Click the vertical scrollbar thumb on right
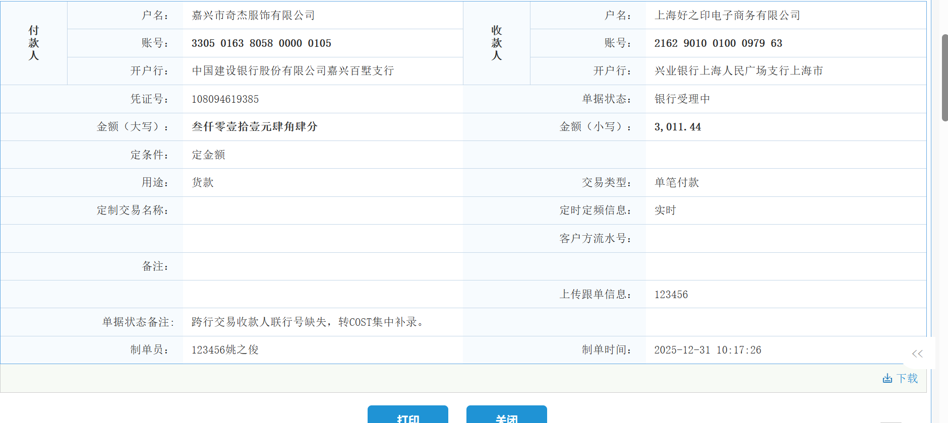The image size is (948, 423). (944, 78)
